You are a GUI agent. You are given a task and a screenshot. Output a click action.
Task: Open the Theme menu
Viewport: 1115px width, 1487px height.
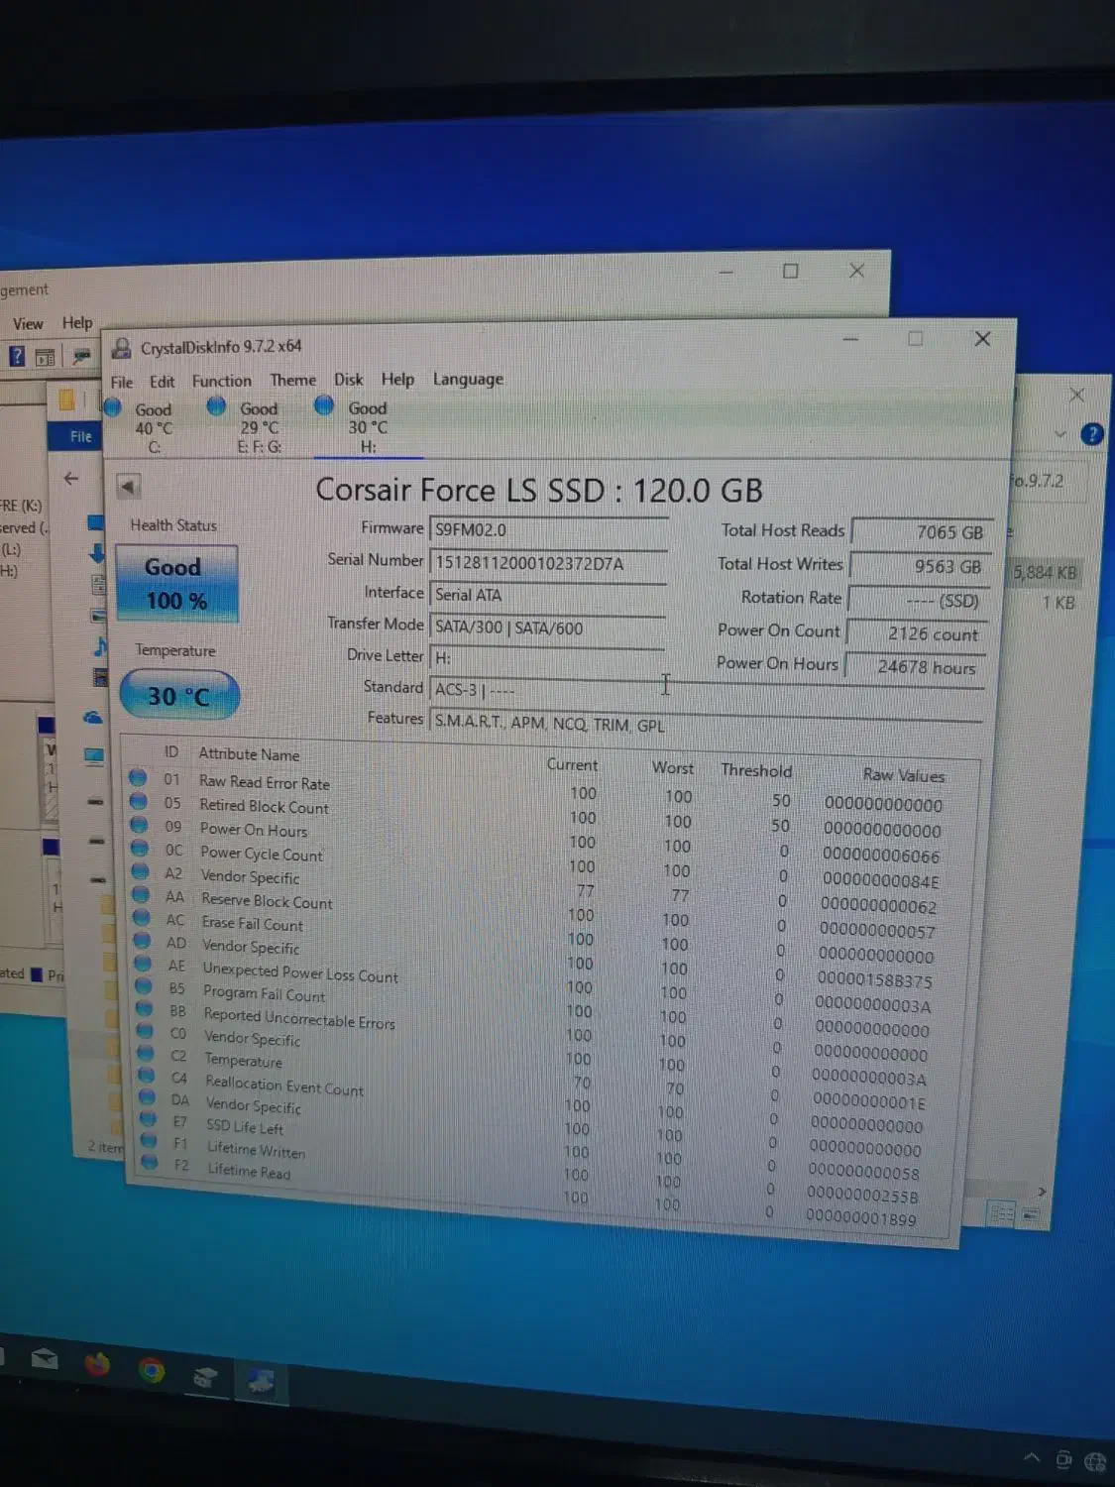click(292, 380)
